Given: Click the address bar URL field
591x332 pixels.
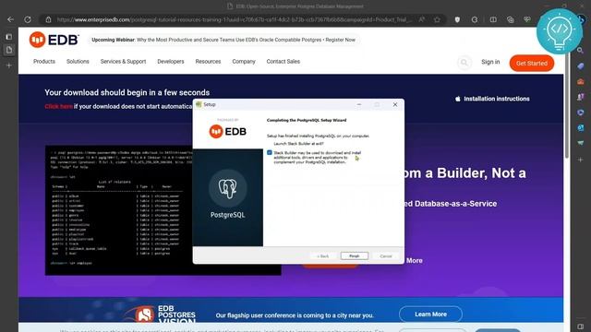Looking at the screenshot, I should (234, 19).
